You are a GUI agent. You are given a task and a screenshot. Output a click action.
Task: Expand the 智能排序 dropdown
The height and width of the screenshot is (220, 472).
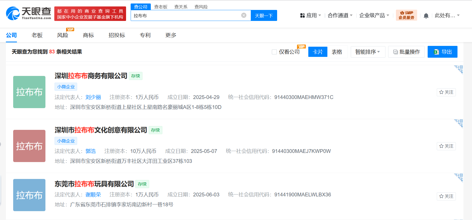click(x=367, y=52)
